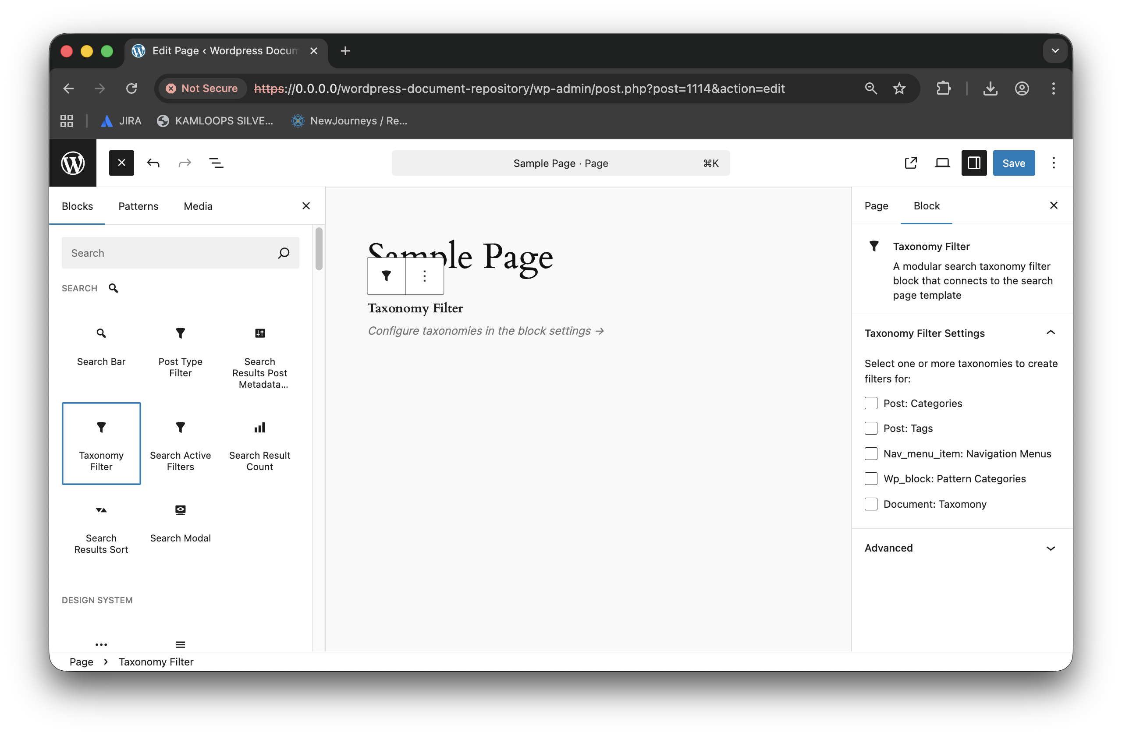Tick the Wp_block: Pattern Categories checkbox
The height and width of the screenshot is (736, 1122).
coord(871,479)
